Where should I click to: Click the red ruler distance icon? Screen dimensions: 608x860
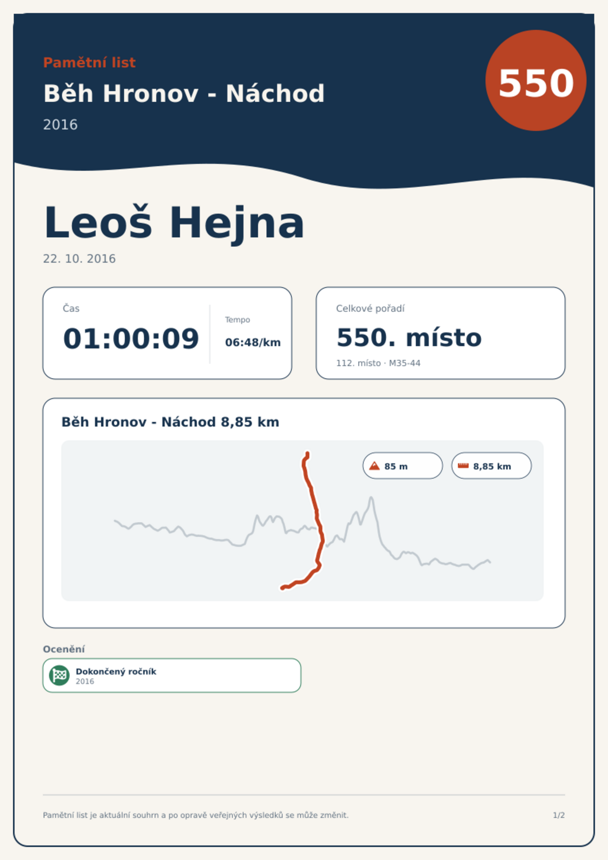click(x=463, y=466)
